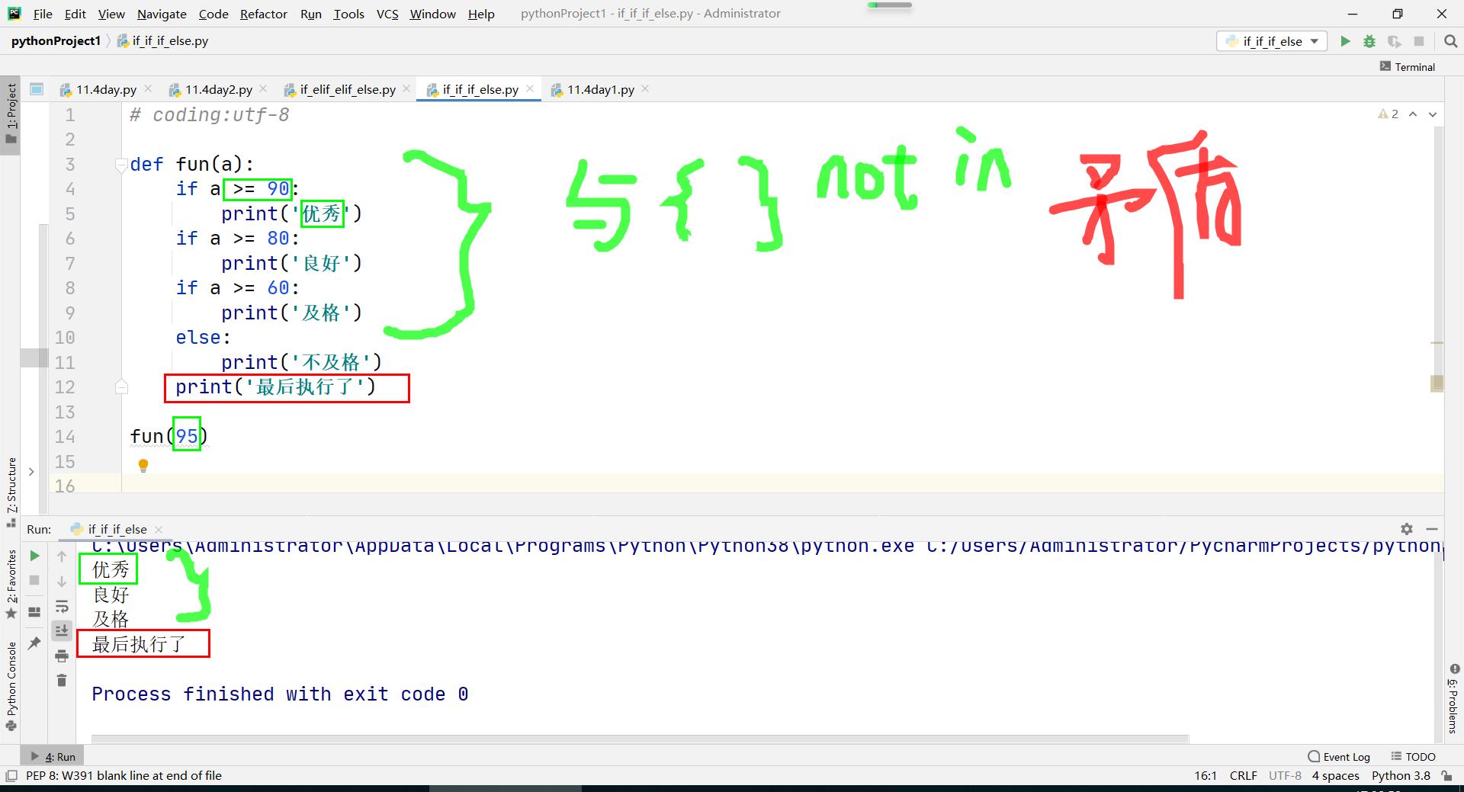This screenshot has width=1464, height=792.
Task: Stop the process in the Run panel
Action: (x=34, y=581)
